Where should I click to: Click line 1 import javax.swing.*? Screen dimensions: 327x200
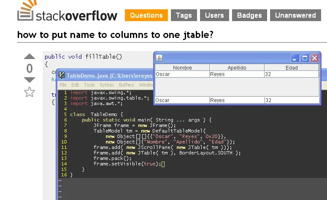[100, 92]
